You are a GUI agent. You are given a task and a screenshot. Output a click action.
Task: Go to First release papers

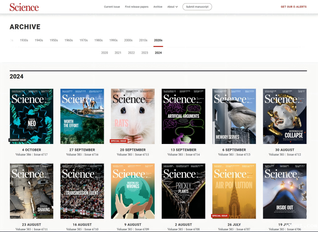pyautogui.click(x=136, y=7)
